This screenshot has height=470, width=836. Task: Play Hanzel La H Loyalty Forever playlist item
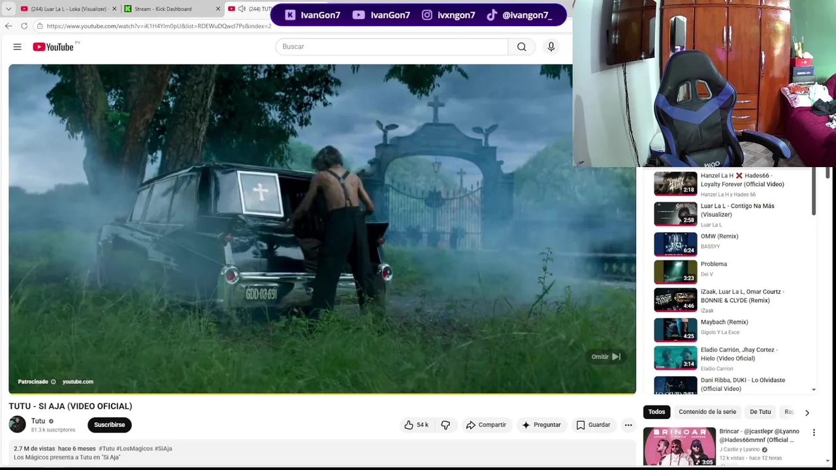[x=730, y=184]
